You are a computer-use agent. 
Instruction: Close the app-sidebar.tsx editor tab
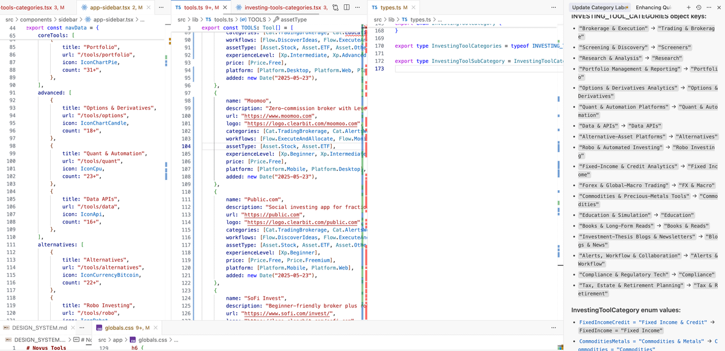[x=149, y=7]
